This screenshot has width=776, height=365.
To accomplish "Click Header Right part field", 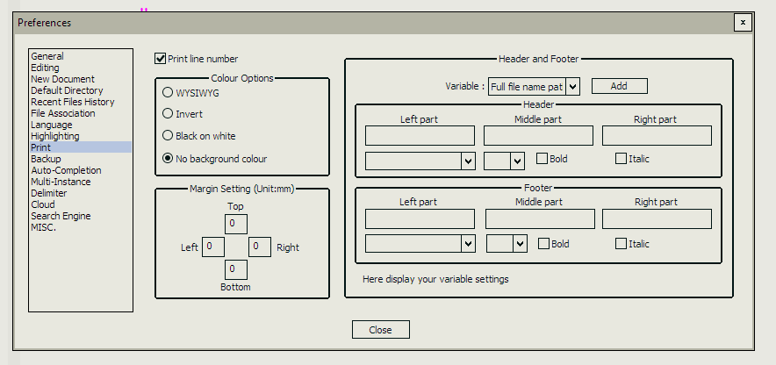I will pyautogui.click(x=657, y=135).
